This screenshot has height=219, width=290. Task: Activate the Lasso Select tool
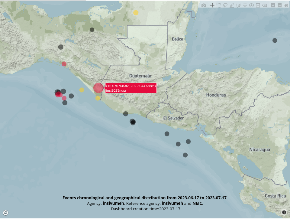225,5
